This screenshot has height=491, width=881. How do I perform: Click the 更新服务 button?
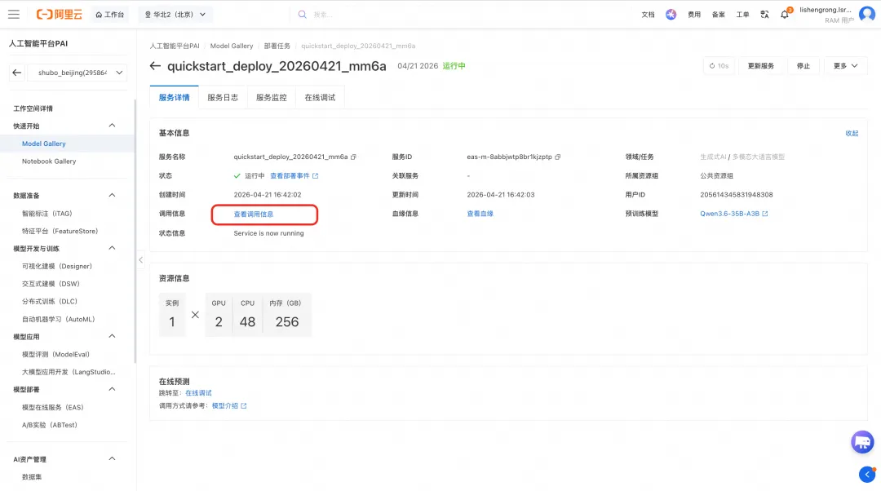pyautogui.click(x=761, y=66)
